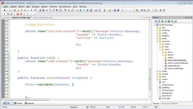Select add-content.blade.php in project tree
This screenshot has height=109, width=193.
tap(177, 60)
